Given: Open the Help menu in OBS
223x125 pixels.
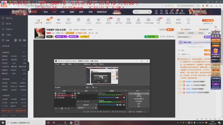Looking at the screenshot, I should [101, 64].
